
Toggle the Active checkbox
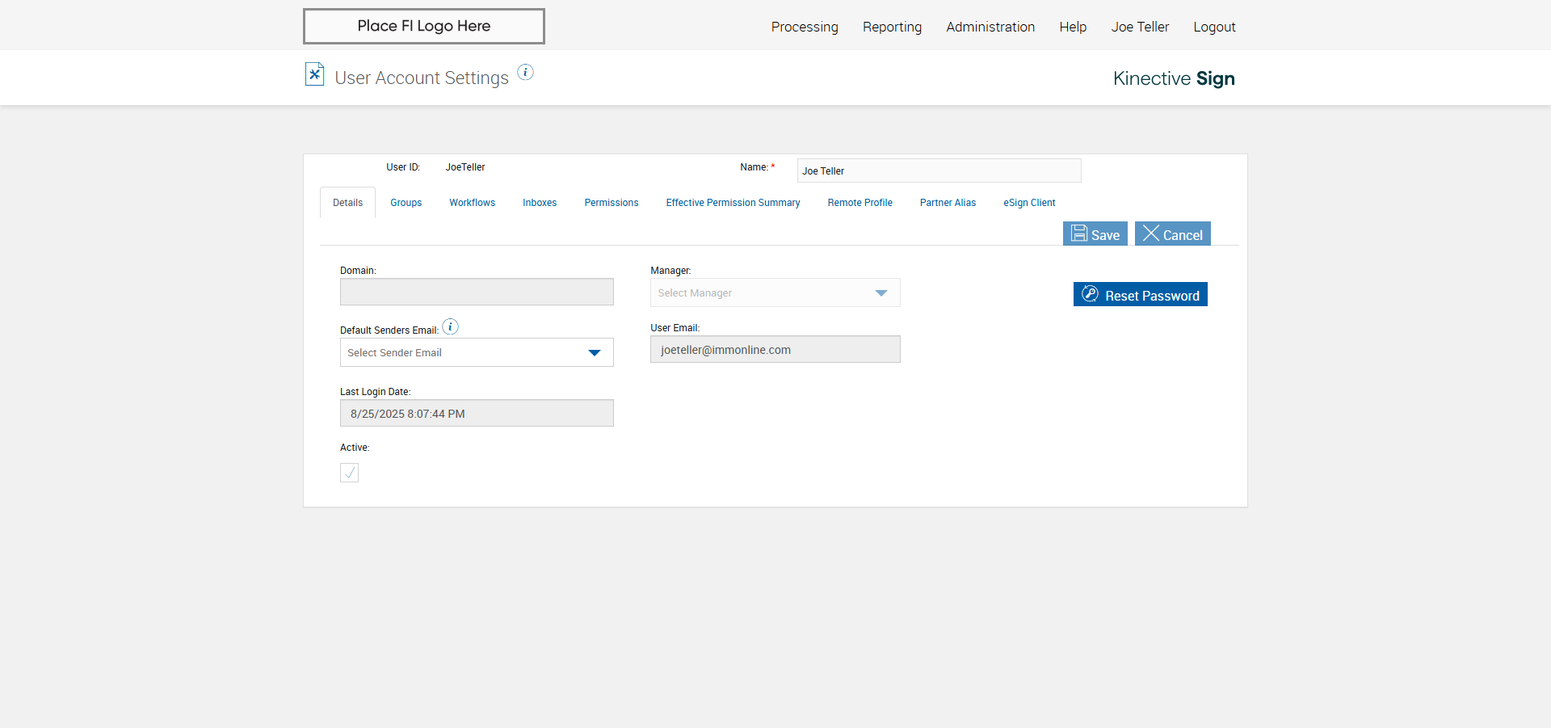coord(349,473)
